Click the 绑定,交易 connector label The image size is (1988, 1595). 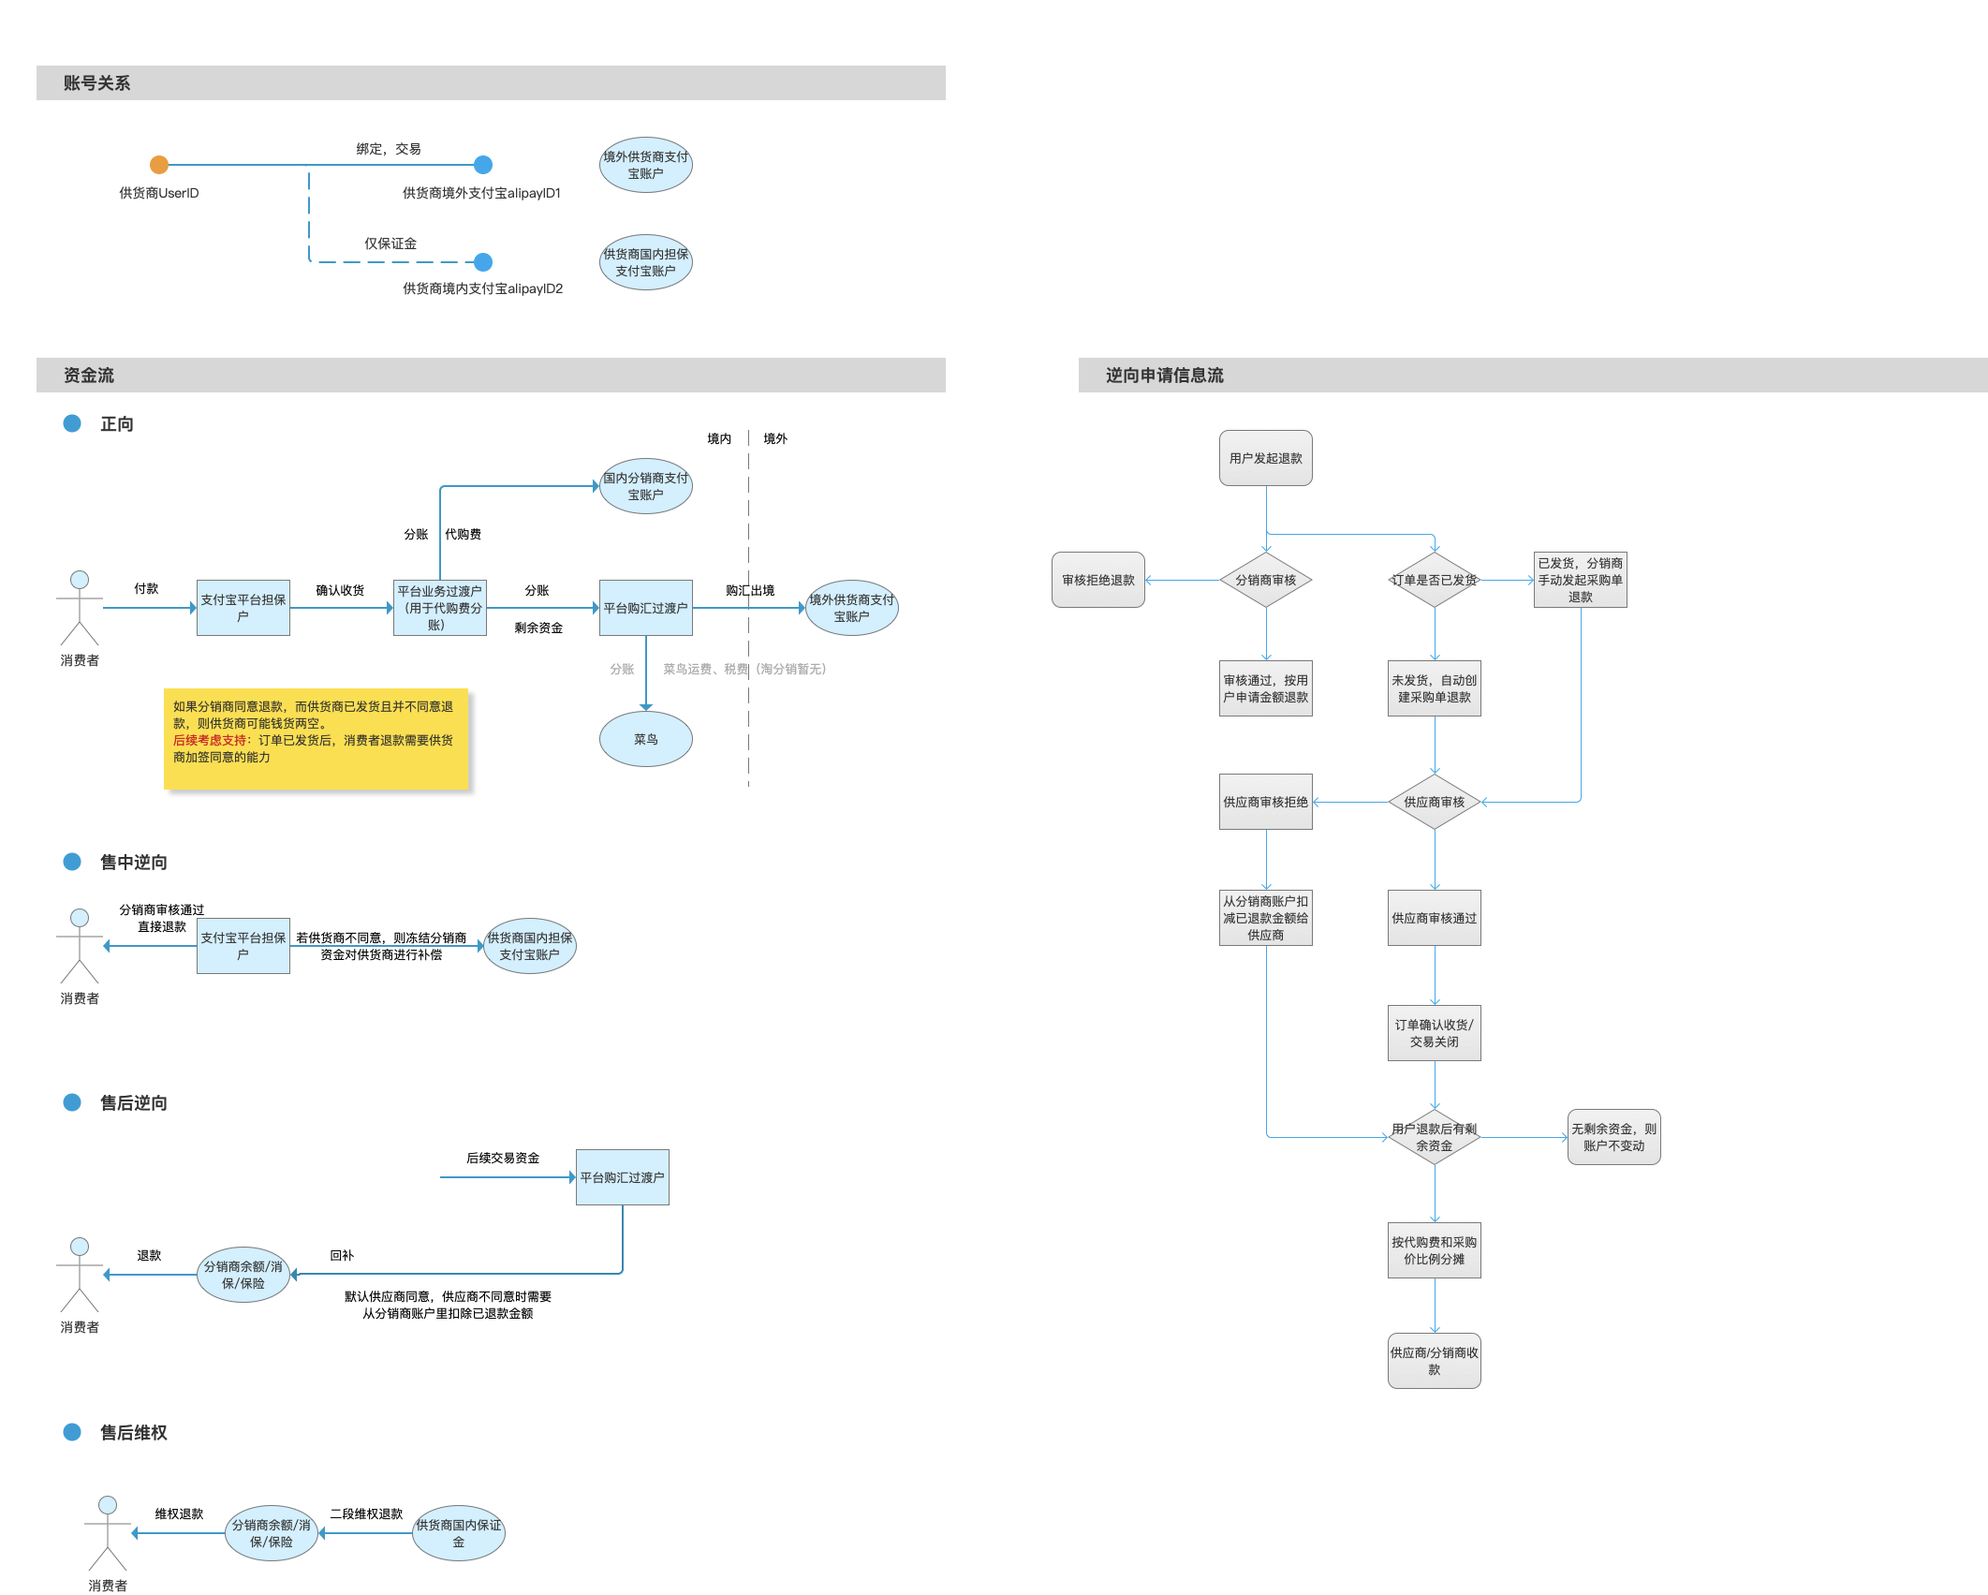point(389,149)
